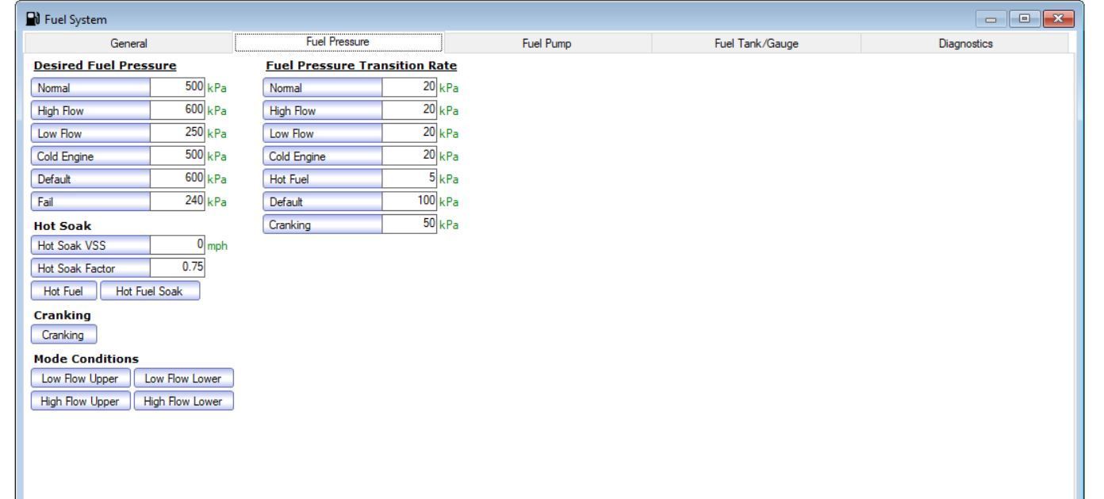1104x499 pixels.
Task: Click the Hot Fuel transition rate field
Action: (409, 179)
